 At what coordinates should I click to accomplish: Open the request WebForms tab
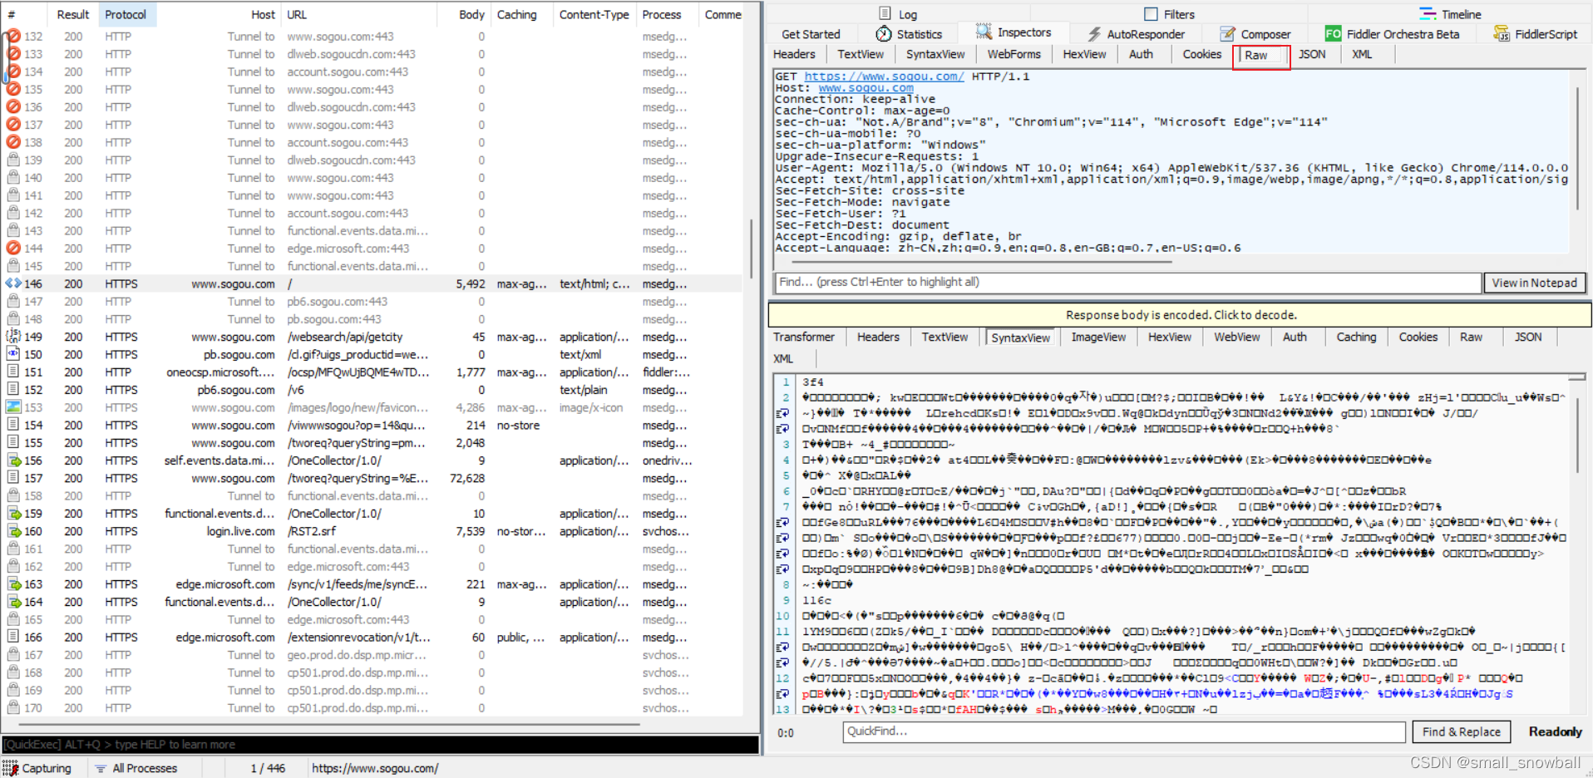1014,55
